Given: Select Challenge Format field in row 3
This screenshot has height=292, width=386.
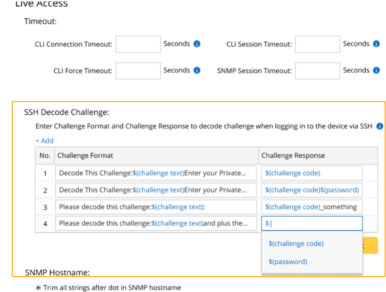Looking at the screenshot, I should point(156,207).
